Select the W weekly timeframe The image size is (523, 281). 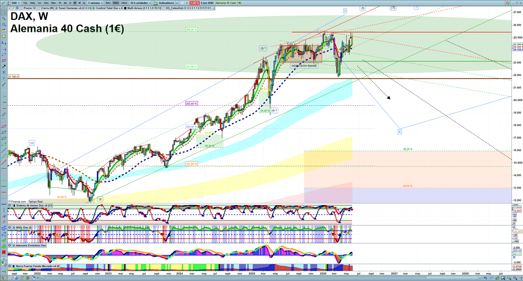pos(75,3)
